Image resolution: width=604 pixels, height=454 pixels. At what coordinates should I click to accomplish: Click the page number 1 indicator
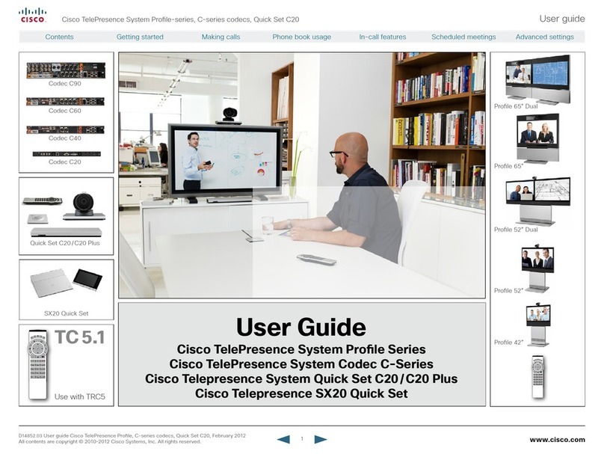click(302, 438)
